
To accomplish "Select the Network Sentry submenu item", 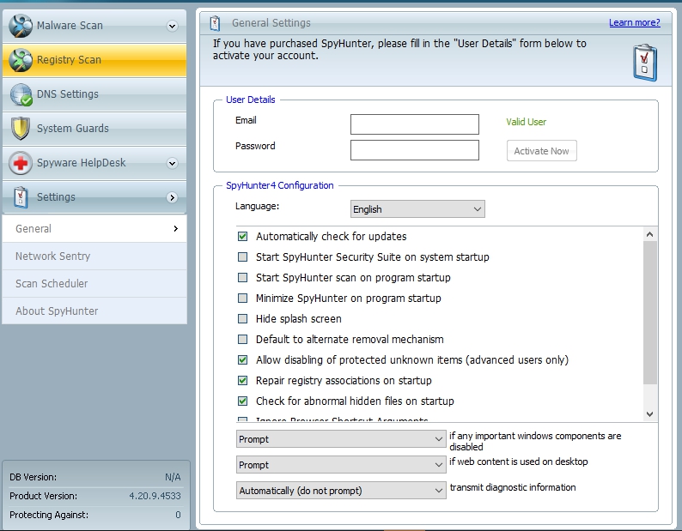I will point(94,256).
